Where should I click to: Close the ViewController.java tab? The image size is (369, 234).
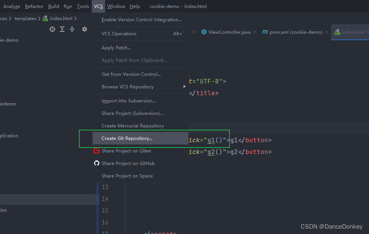[x=255, y=32]
